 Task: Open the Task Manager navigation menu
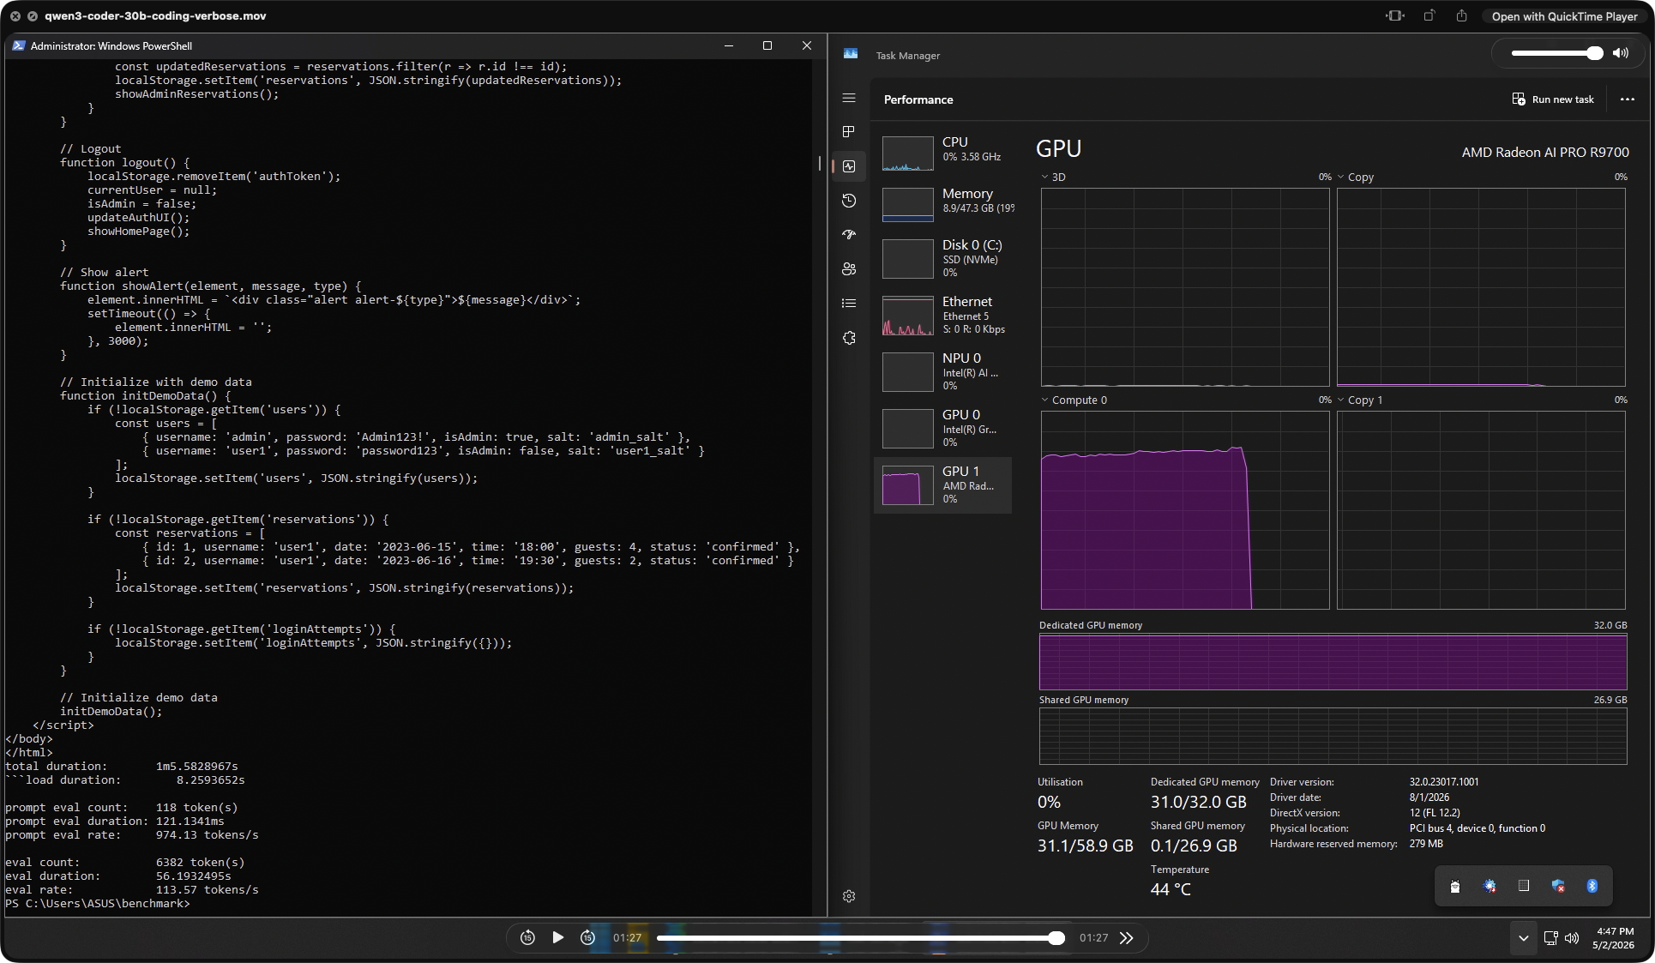pyautogui.click(x=849, y=98)
